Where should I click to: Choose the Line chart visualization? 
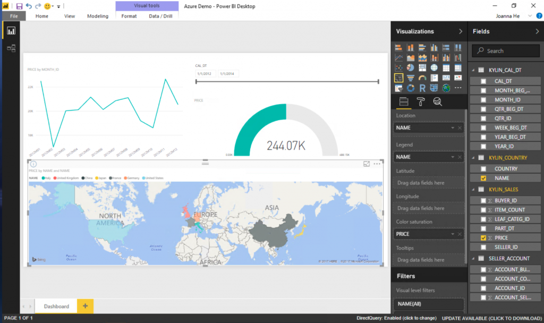pos(398,57)
